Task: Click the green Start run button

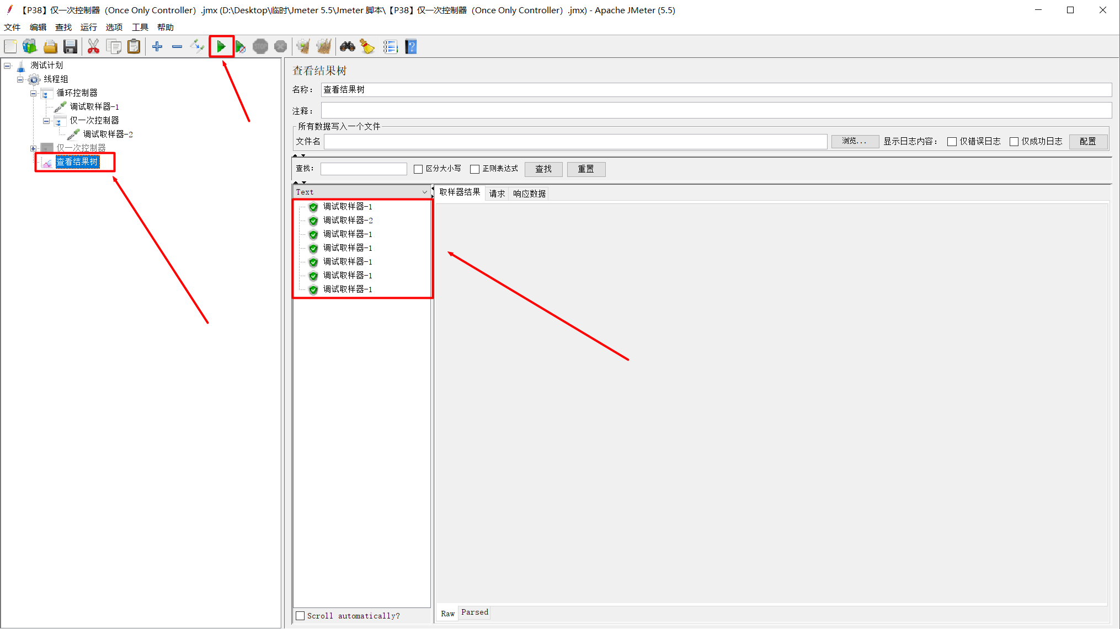Action: pyautogui.click(x=221, y=47)
